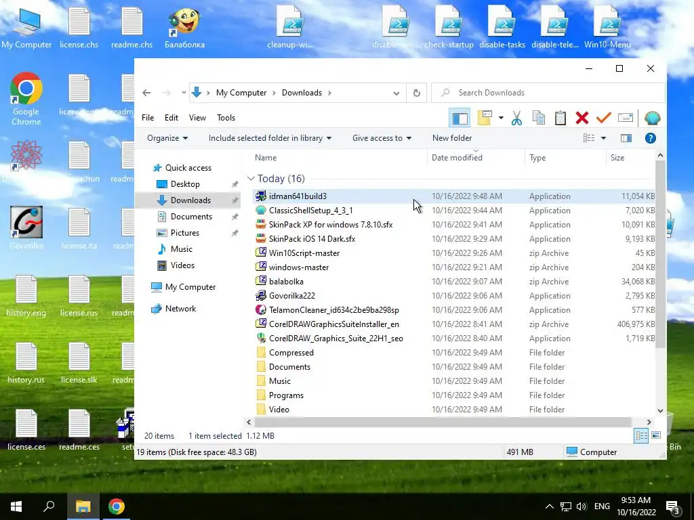The height and width of the screenshot is (520, 694).
Task: Open the File menu
Action: [148, 118]
